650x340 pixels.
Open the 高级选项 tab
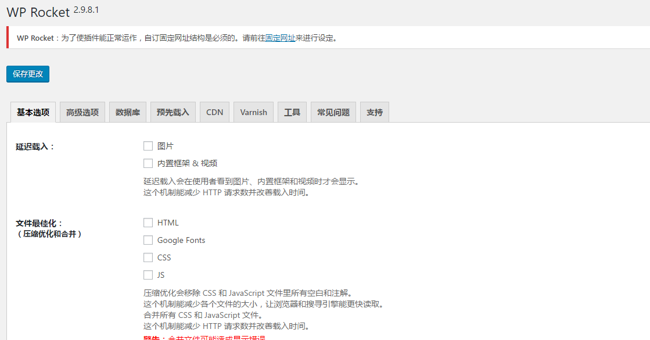(x=82, y=112)
